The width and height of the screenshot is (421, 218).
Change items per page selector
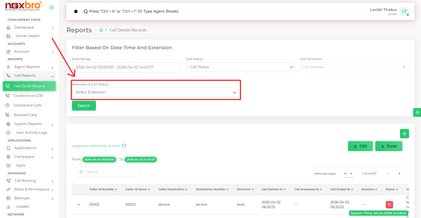(x=348, y=174)
